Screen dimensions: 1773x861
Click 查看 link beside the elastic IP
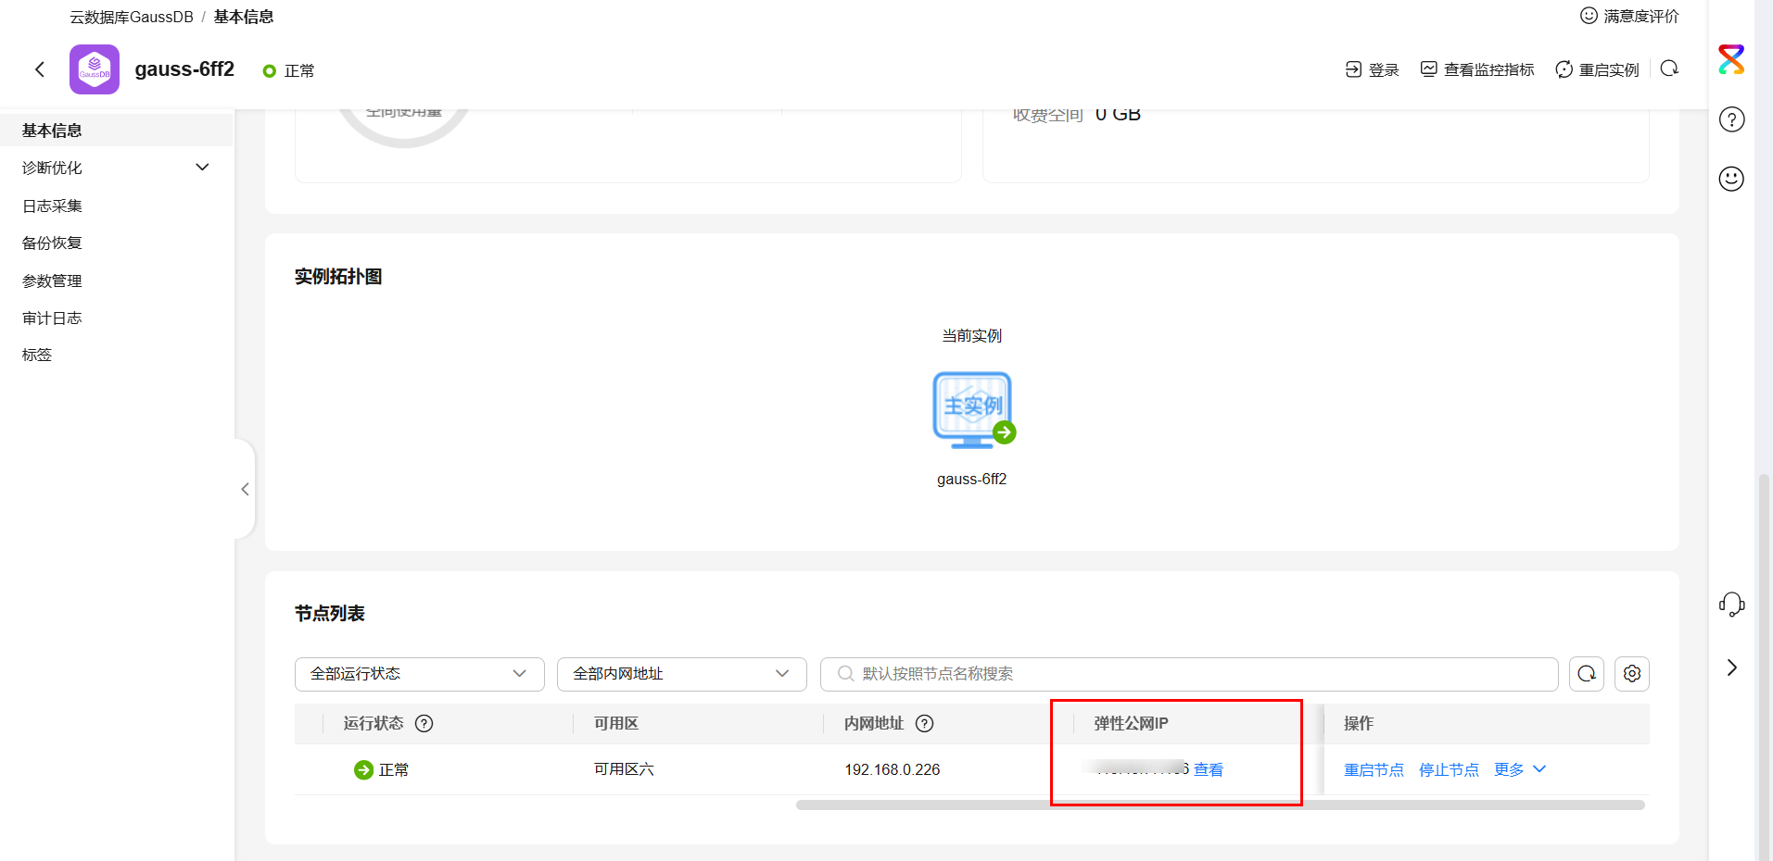[1208, 769]
